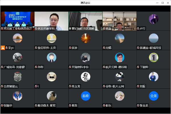The width and height of the screenshot is (171, 114).
Task: Click the avatar of 航天云网-谭钰明
Action: pyautogui.click(x=119, y=57)
